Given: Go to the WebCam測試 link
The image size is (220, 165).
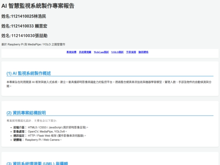Looking at the screenshot, I should [x=101, y=52].
